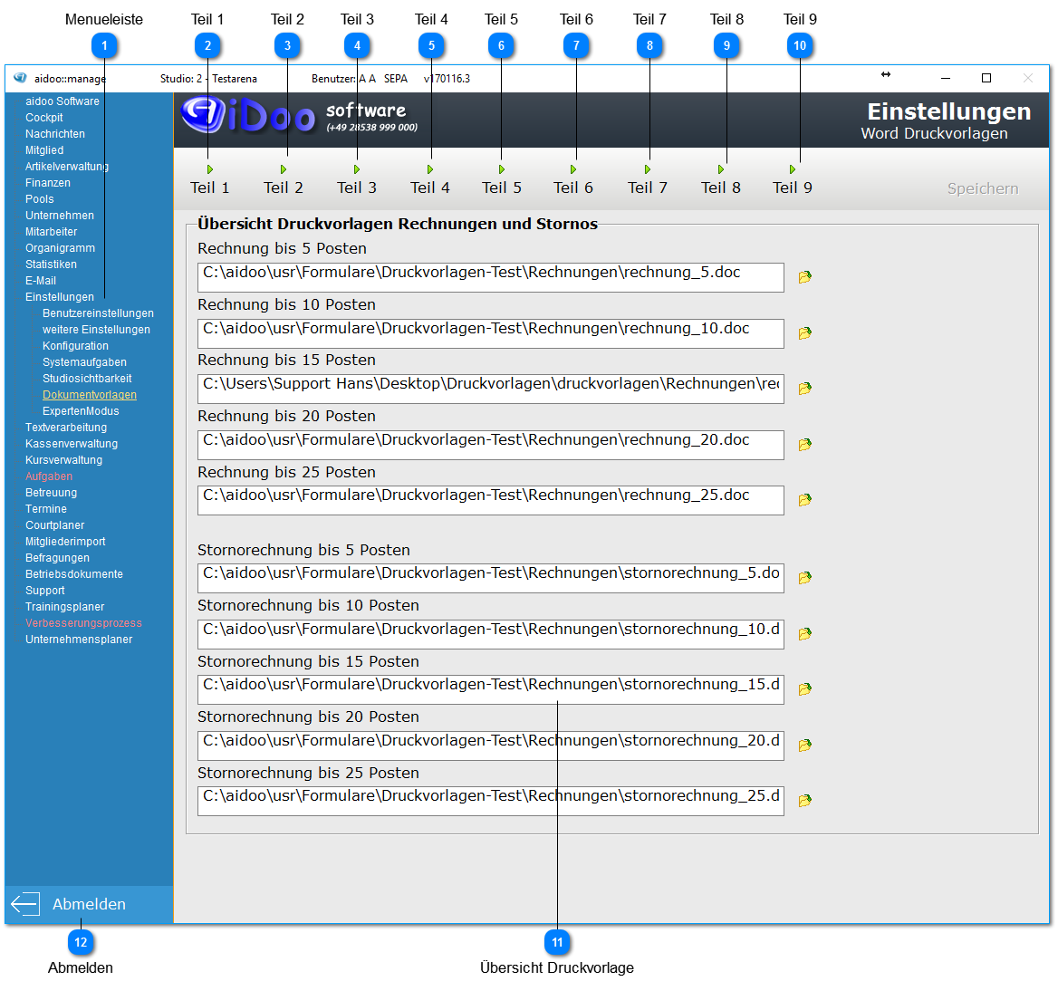Viewport: 1058px width, 991px height.
Task: Open Termine in sidebar
Action: 46,509
